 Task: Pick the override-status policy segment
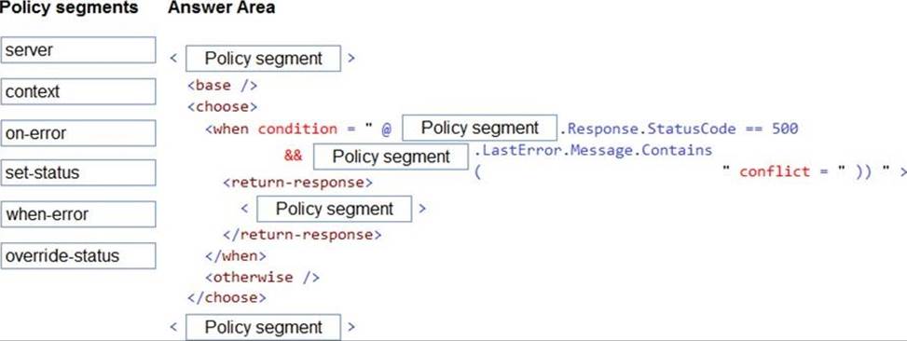point(78,255)
